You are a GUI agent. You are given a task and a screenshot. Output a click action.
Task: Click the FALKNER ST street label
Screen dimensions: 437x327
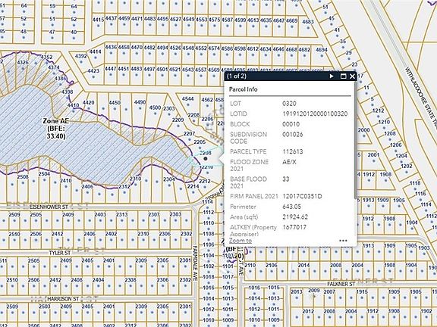click(341, 284)
